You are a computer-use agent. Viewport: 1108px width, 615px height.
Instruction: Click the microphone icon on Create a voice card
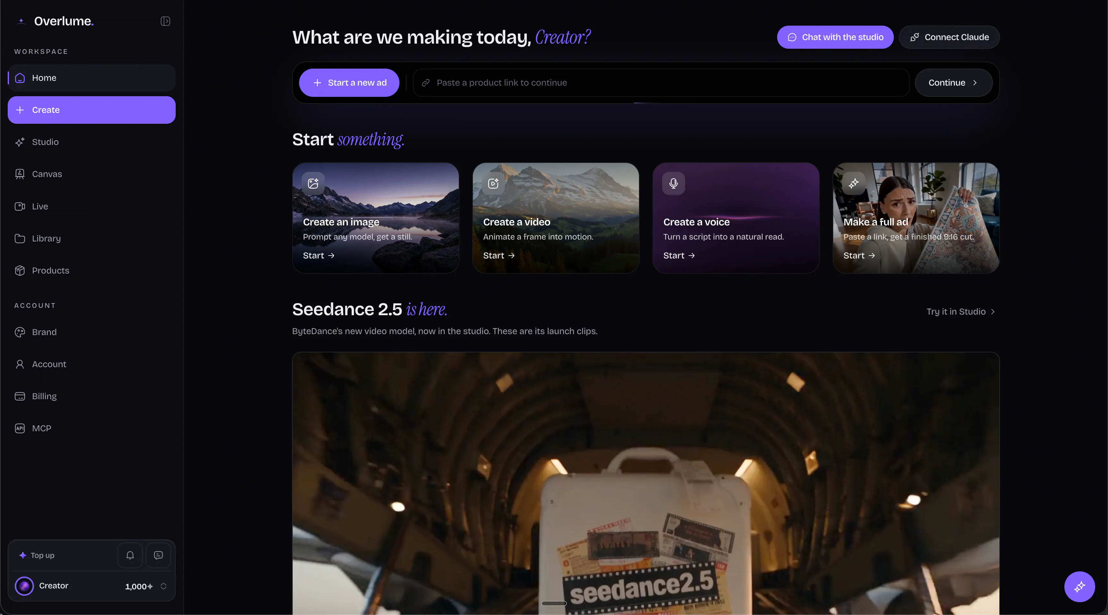click(674, 184)
